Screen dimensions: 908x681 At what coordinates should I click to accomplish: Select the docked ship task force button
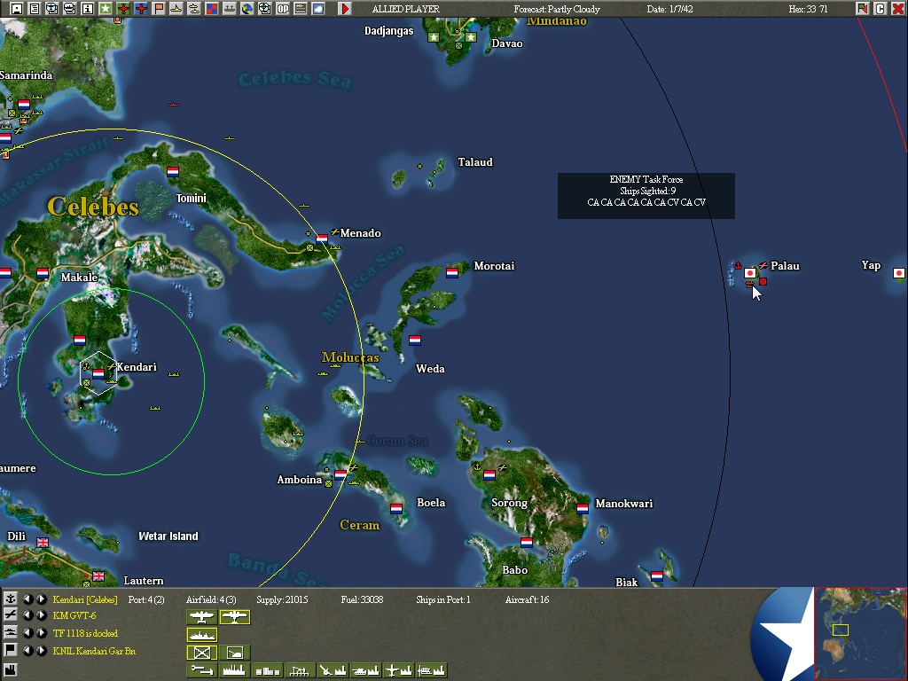pos(201,635)
